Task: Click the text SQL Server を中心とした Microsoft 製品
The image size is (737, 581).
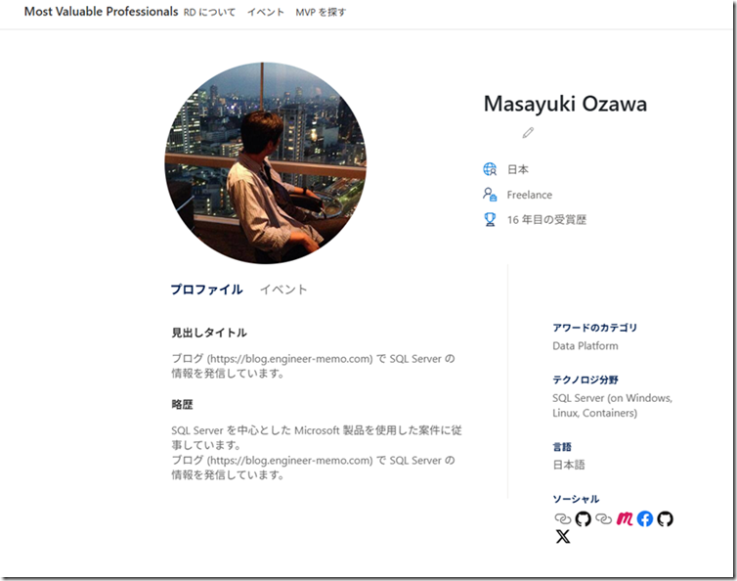Action: point(268,430)
